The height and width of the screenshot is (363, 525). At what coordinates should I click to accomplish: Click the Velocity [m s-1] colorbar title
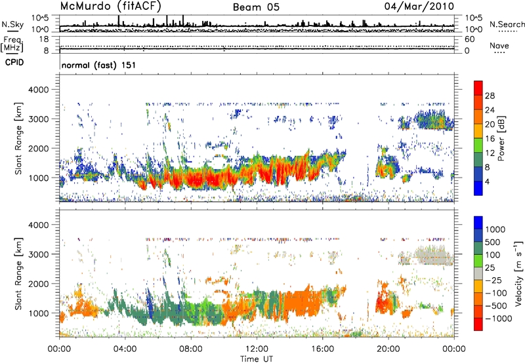[518, 273]
